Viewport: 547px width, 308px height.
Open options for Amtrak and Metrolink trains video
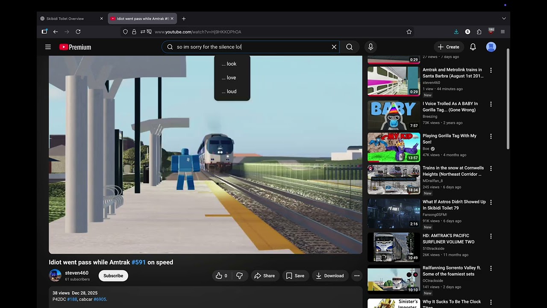coord(491,70)
